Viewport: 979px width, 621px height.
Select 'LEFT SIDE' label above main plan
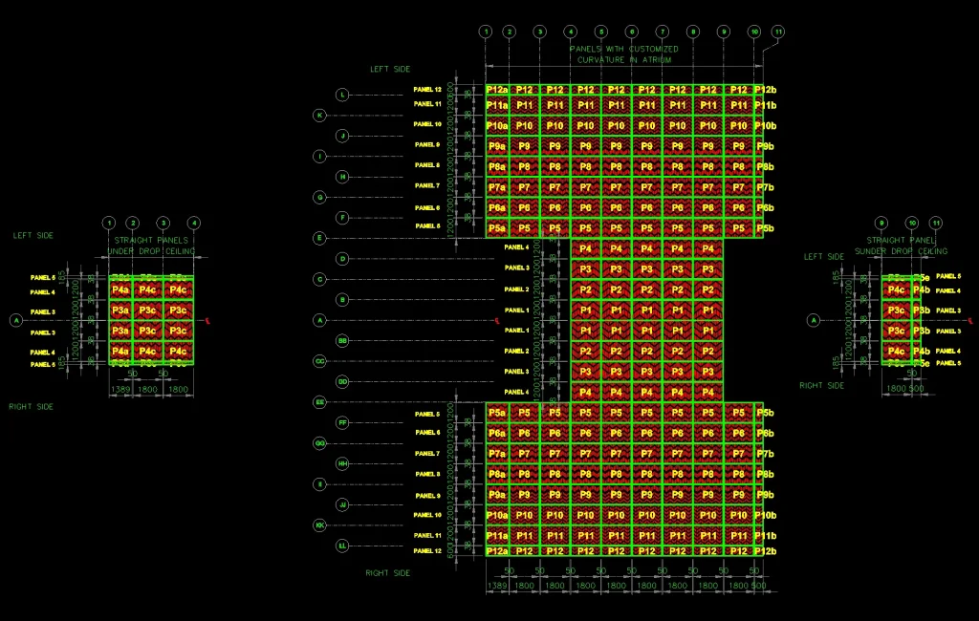point(390,69)
